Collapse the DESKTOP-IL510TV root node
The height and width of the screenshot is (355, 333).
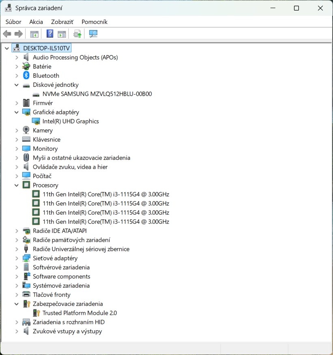point(6,48)
